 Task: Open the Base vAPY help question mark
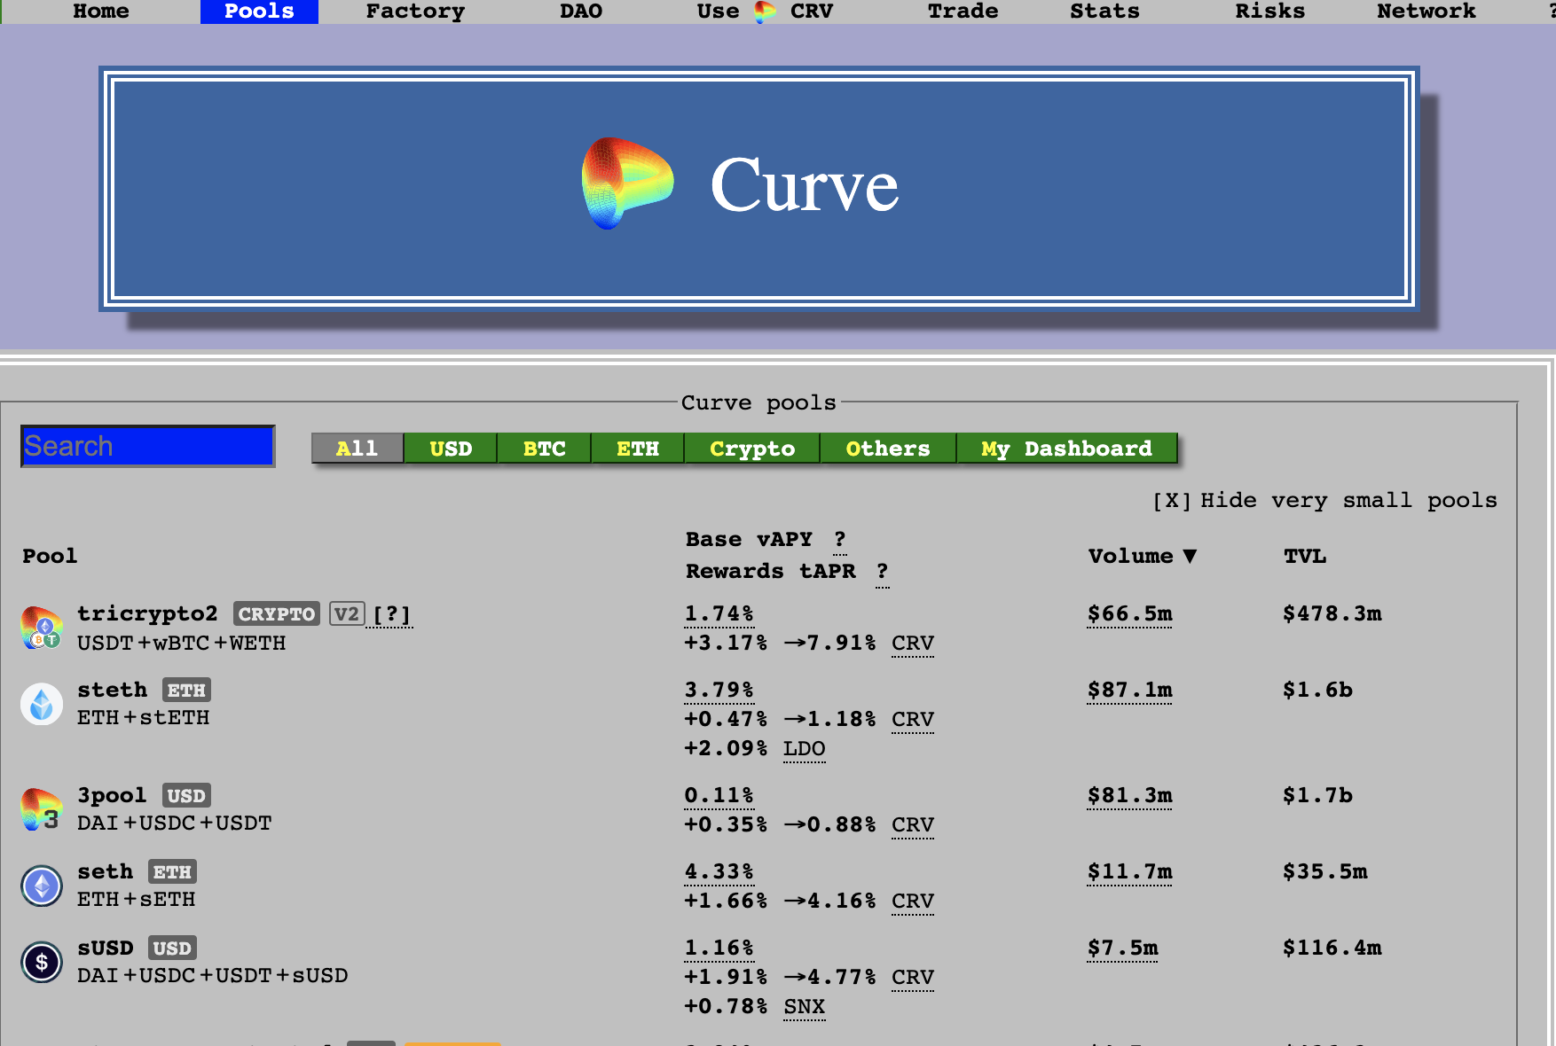pyautogui.click(x=840, y=539)
